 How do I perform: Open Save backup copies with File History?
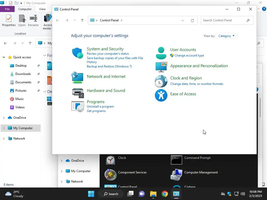(115, 60)
